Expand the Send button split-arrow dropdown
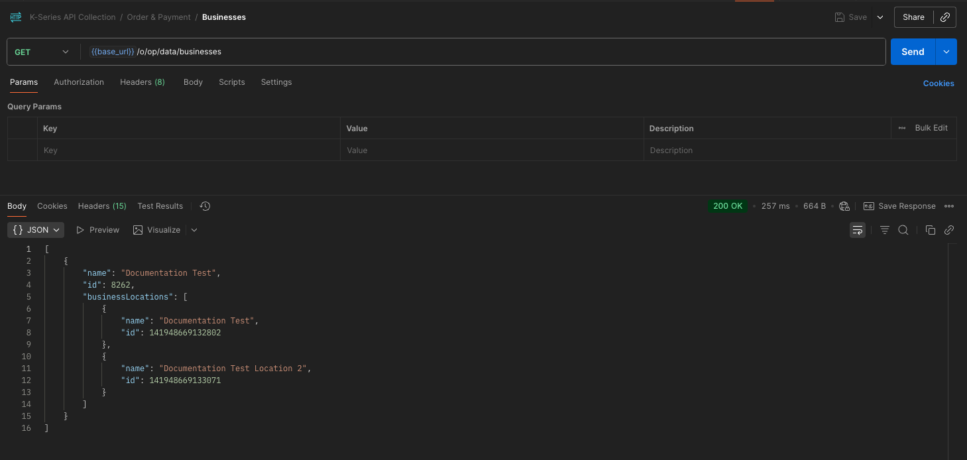Screen dimensions: 967x460 pos(946,51)
